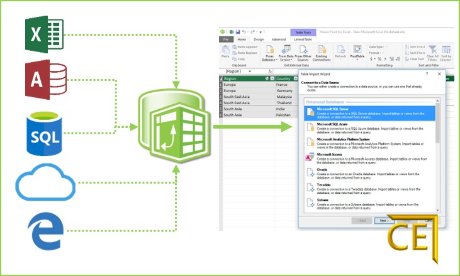Screen dimensions: 460x276
Task: Open the File tab
Action: tap(226, 40)
